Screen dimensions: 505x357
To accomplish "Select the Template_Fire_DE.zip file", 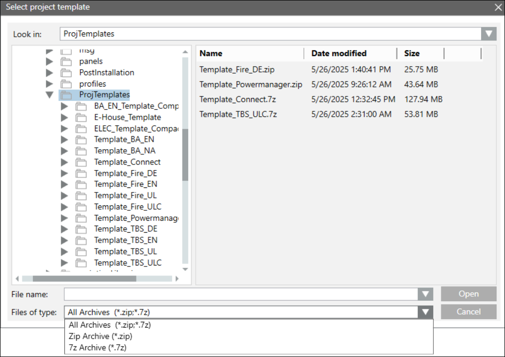I will [x=237, y=70].
